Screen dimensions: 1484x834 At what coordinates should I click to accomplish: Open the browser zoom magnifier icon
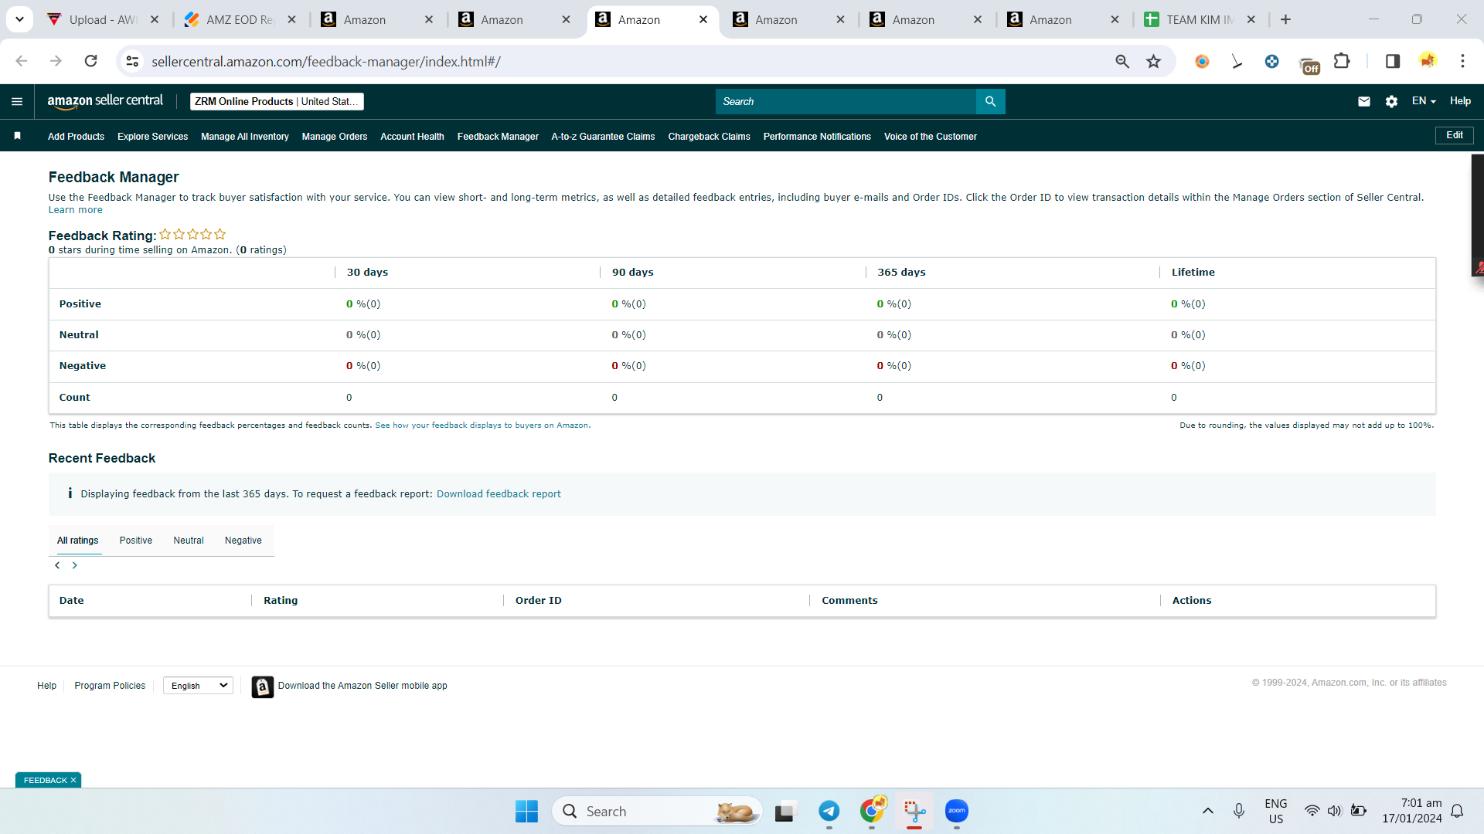(1122, 61)
